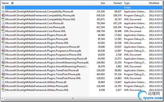164x102 pixels.
Task: Select file Microsoft.SilverlightMediaFramework.Plugins.Phone.dll
Action: 36,35
